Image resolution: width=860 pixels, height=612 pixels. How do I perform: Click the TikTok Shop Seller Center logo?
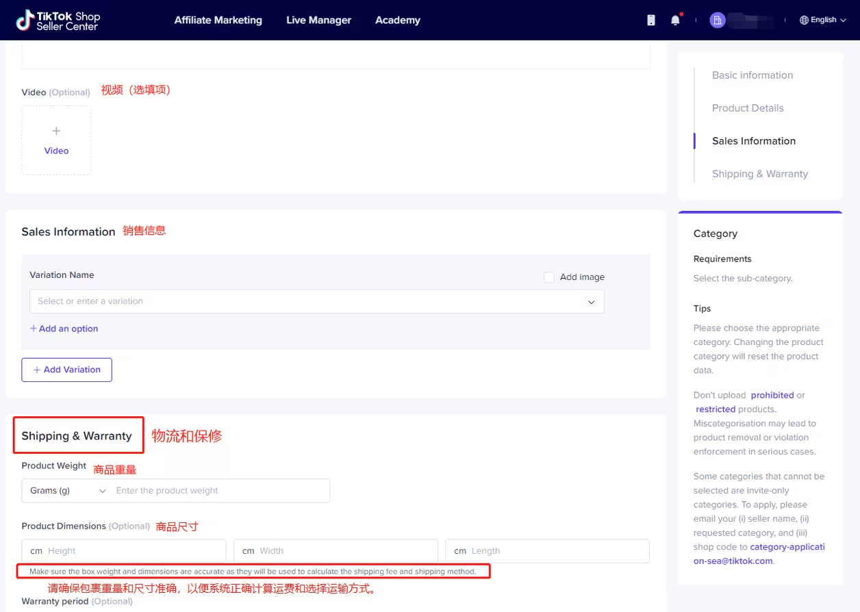pos(58,20)
